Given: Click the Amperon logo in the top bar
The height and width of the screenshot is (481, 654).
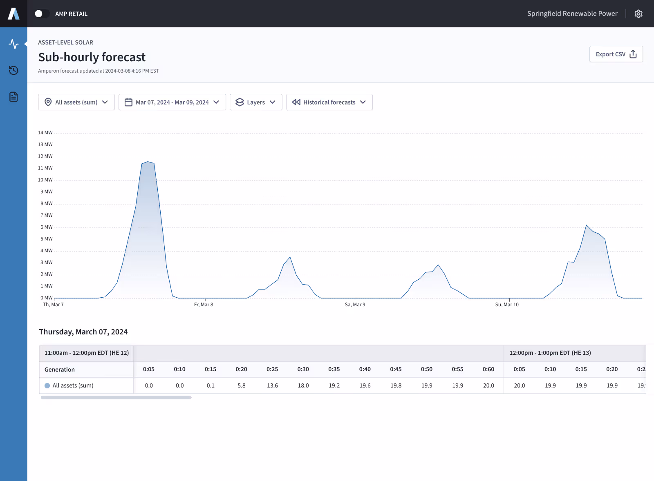Looking at the screenshot, I should tap(13, 13).
